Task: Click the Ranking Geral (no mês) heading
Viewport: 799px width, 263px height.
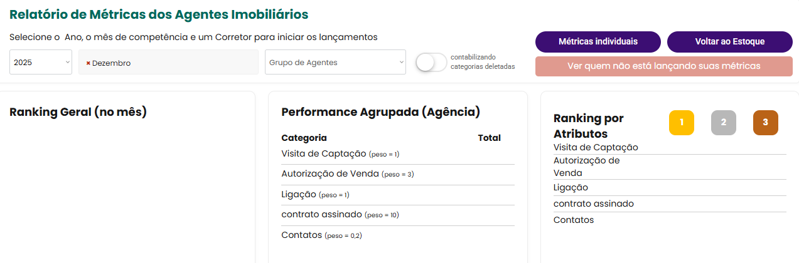Action: pos(78,112)
